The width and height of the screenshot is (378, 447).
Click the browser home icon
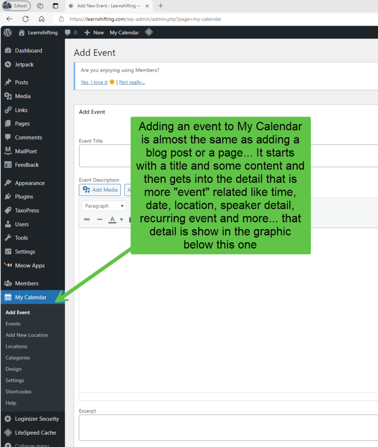click(x=41, y=19)
